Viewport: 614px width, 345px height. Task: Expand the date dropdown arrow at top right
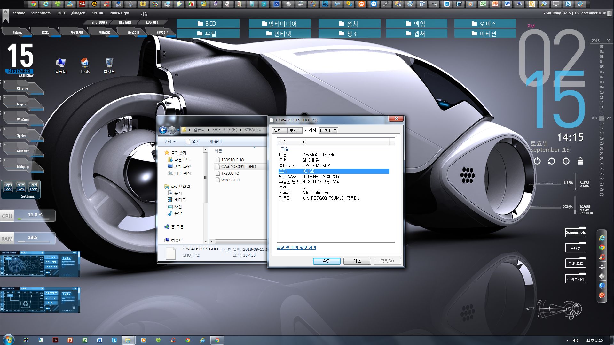coord(544,13)
